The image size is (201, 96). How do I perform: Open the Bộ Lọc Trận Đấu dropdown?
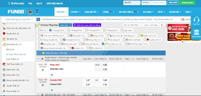tap(133, 25)
